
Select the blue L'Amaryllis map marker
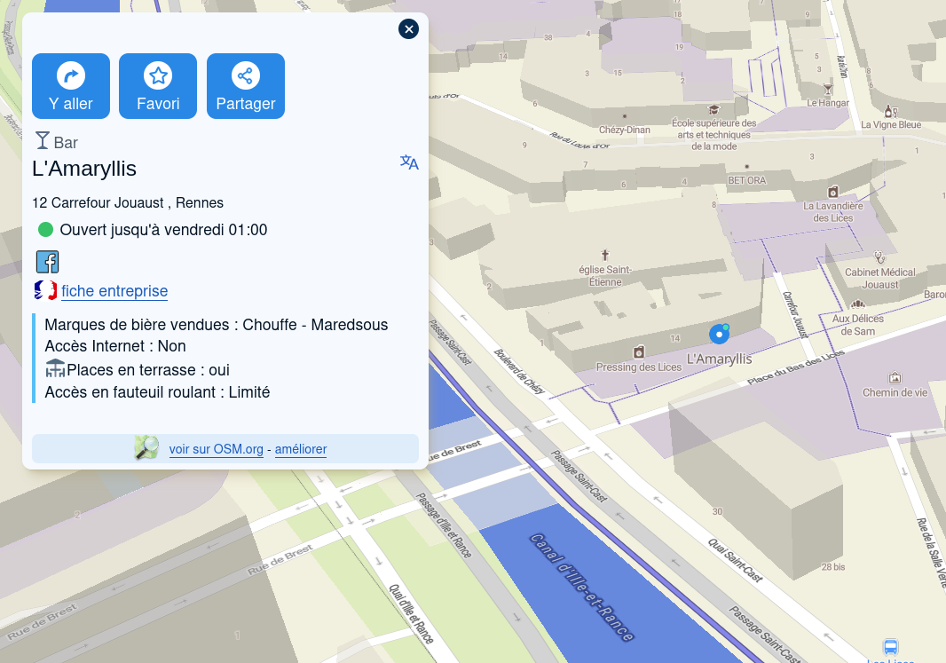pos(719,334)
